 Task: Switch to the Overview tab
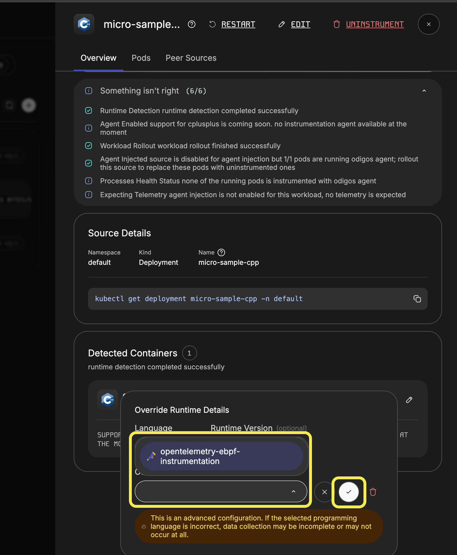(98, 58)
